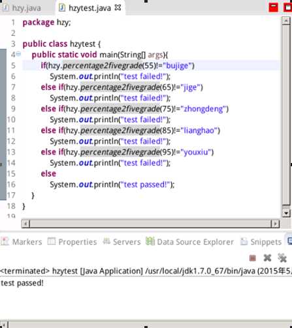292x328 pixels.
Task: Click 'package' keyword on line 1
Action: (39, 22)
